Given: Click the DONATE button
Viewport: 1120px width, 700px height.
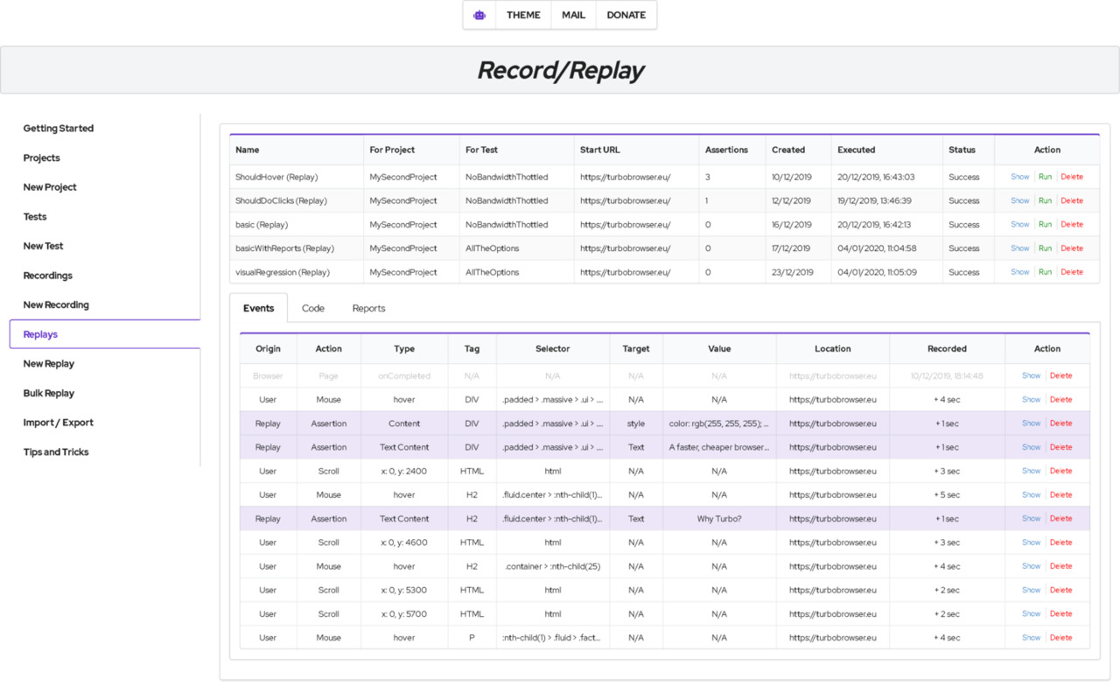Looking at the screenshot, I should point(626,15).
